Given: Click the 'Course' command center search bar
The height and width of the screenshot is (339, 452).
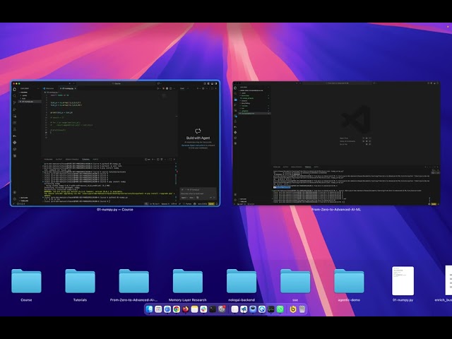Looking at the screenshot, I should tap(118, 83).
